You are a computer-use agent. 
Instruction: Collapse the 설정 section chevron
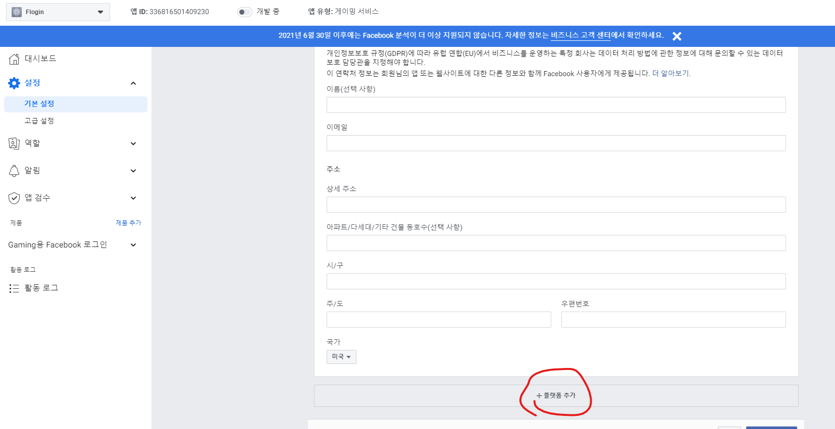coord(133,83)
